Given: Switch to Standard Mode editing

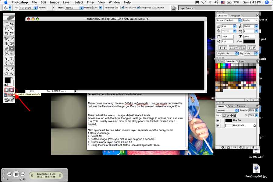Looking at the screenshot, I should coord(6,90).
